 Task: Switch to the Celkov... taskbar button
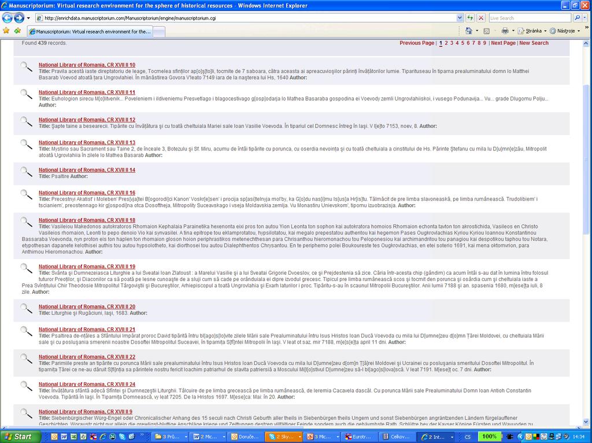coord(397,437)
